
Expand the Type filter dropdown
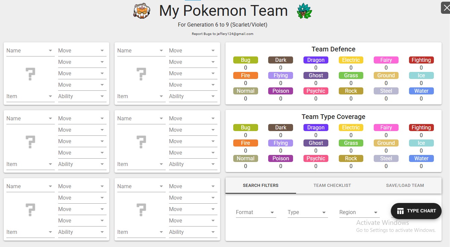(x=308, y=212)
